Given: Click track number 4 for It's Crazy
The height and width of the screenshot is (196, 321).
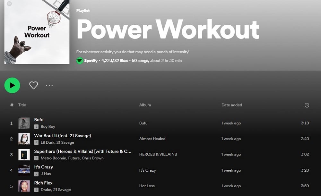Looking at the screenshot, I should [12, 170].
